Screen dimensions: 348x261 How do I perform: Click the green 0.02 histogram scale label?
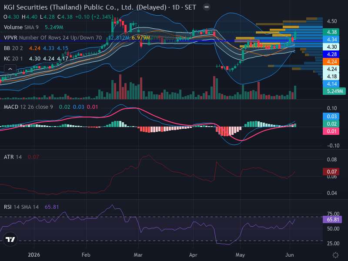coord(331,124)
